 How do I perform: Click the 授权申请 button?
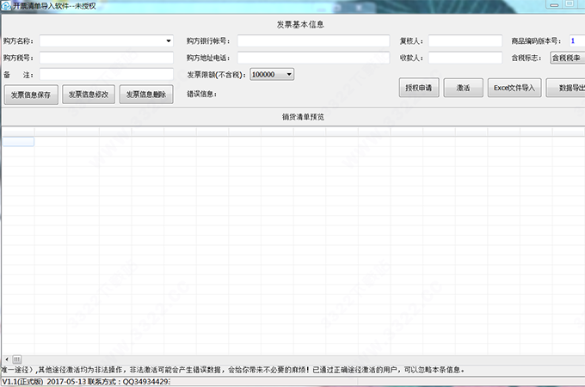point(419,88)
